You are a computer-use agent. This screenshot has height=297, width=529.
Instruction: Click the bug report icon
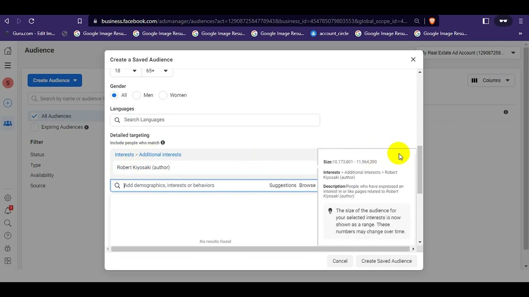pos(8,248)
